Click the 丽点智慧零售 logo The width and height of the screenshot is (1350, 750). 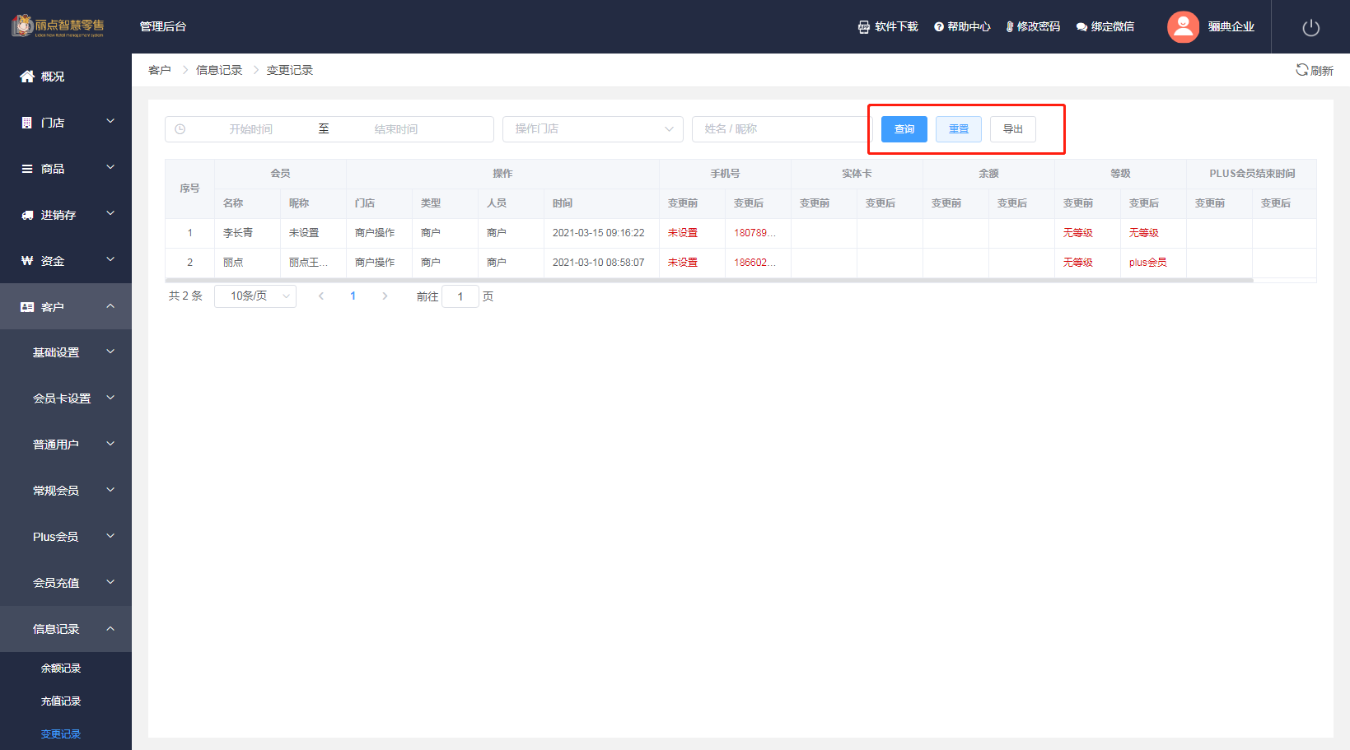point(58,26)
